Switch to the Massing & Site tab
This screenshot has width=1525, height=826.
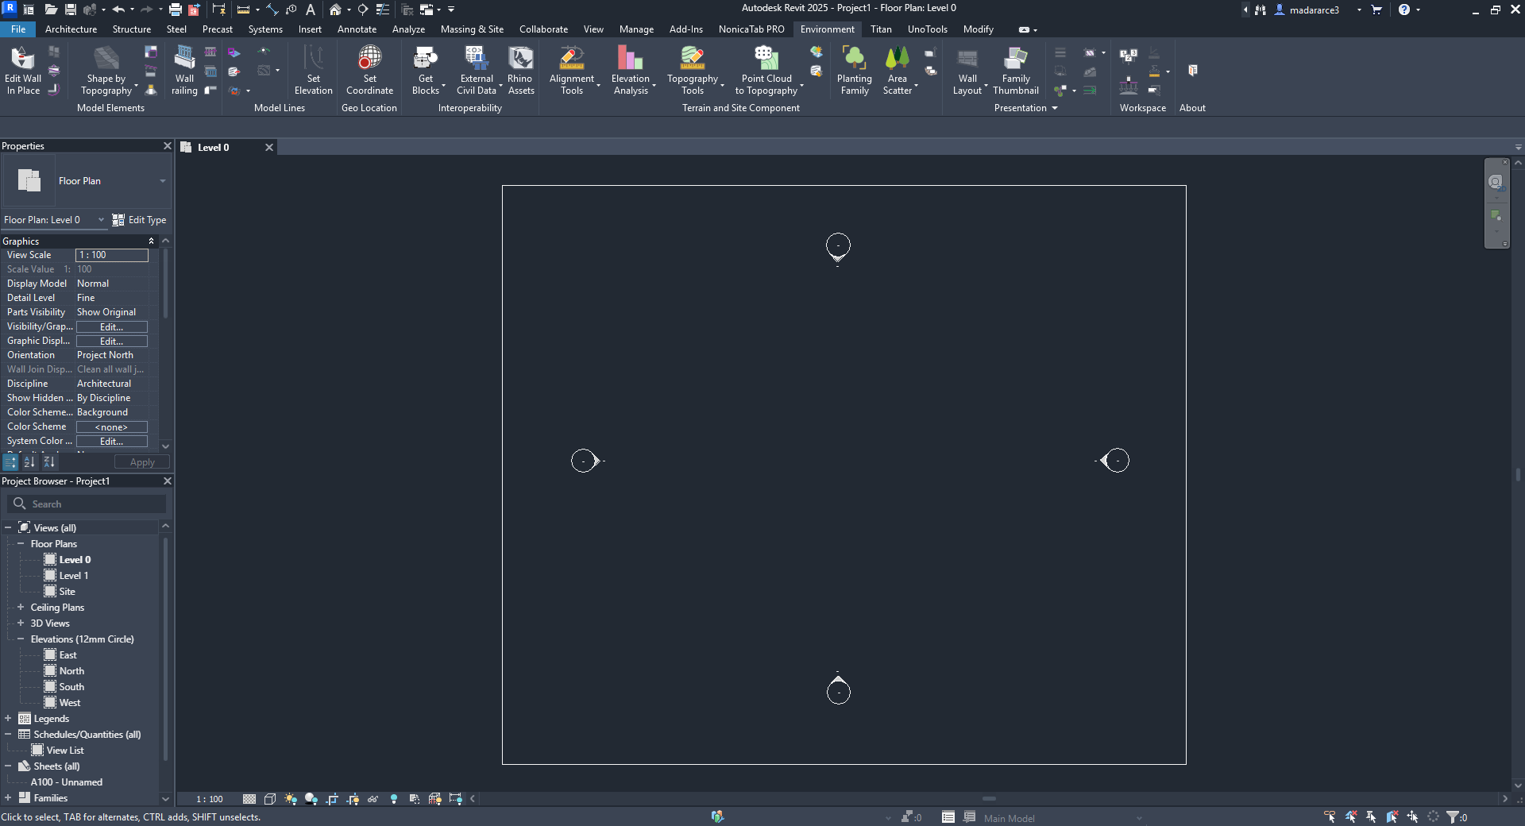(x=472, y=29)
